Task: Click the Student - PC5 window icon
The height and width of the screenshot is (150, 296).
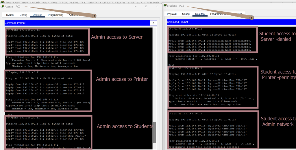Action: click(x=165, y=5)
